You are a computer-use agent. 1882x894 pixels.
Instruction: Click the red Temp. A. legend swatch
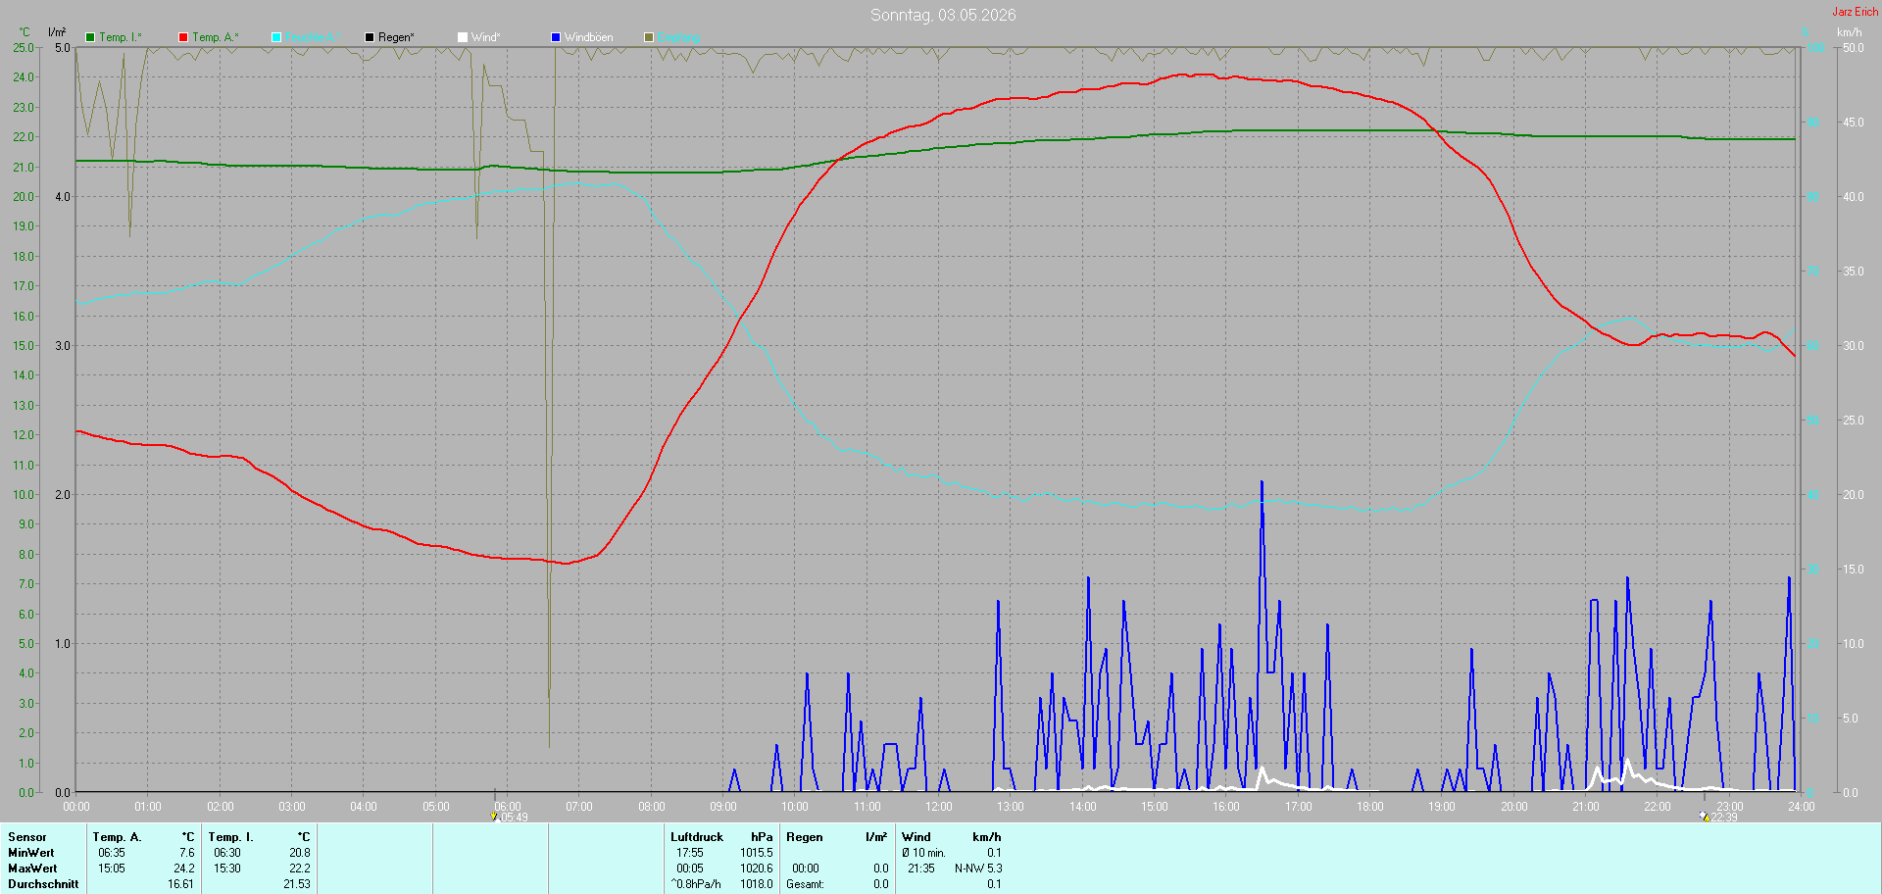[183, 37]
